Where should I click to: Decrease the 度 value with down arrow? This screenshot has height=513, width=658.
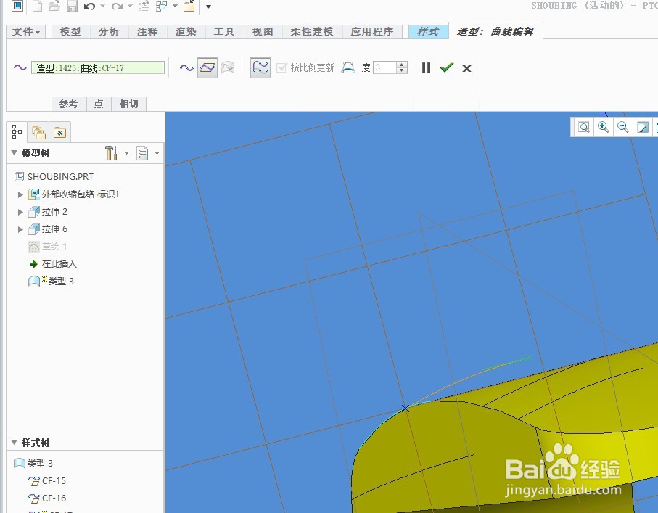(x=402, y=71)
